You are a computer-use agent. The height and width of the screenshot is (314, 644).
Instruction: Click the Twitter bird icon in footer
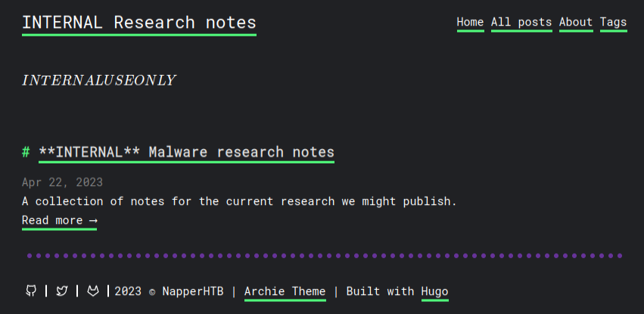coord(62,291)
